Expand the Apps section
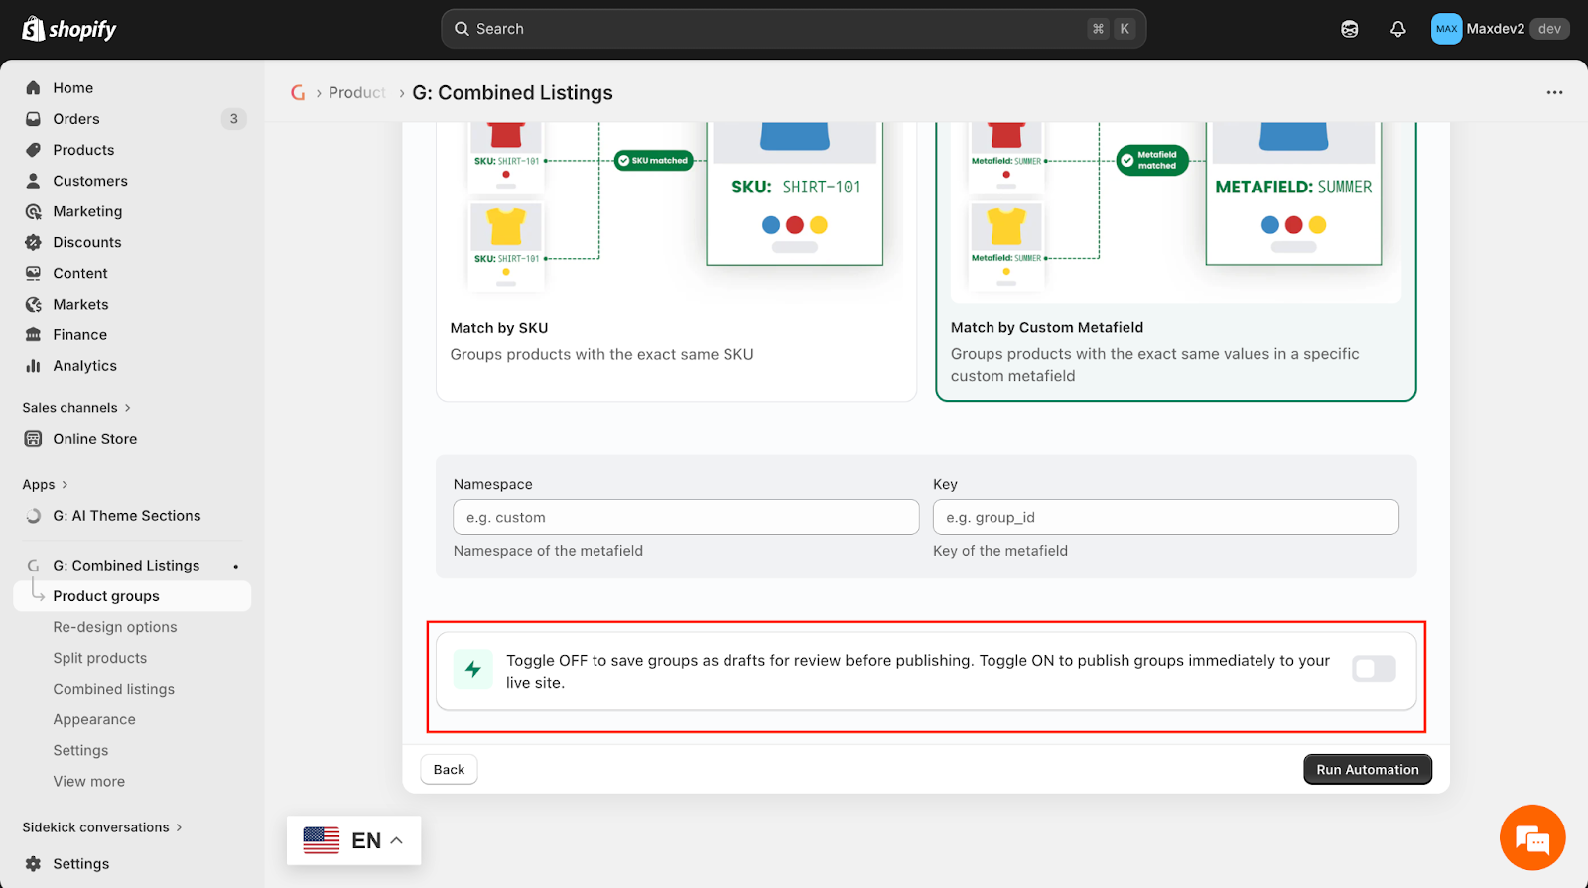The image size is (1588, 888). [45, 485]
